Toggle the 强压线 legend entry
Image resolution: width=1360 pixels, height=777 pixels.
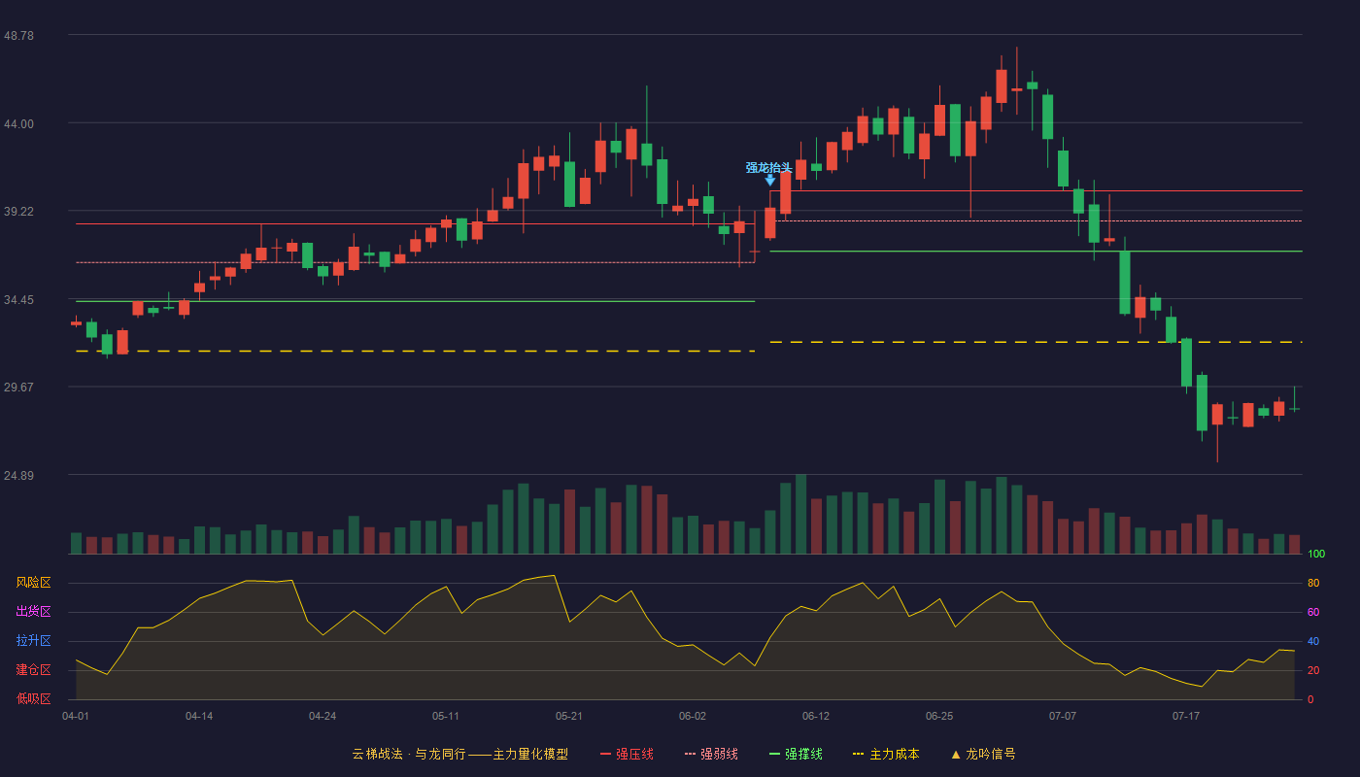coord(627,754)
